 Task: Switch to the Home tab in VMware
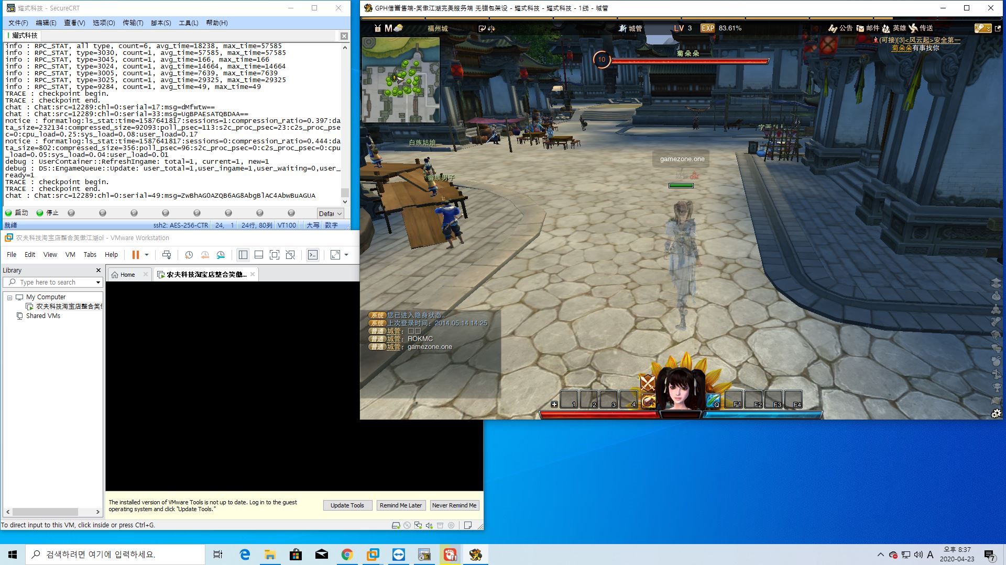coord(127,275)
